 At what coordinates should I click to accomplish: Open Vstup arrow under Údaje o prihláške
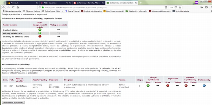tap(158, 86)
